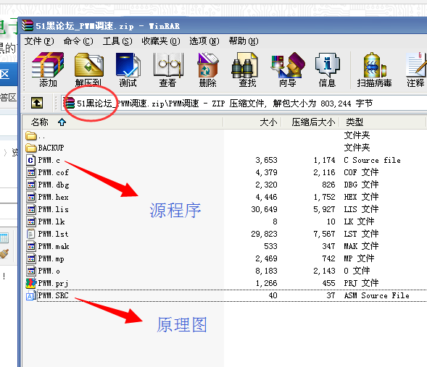427x367 pixels.
Task: Click the PWM.c C source file icon
Action: tap(30, 160)
